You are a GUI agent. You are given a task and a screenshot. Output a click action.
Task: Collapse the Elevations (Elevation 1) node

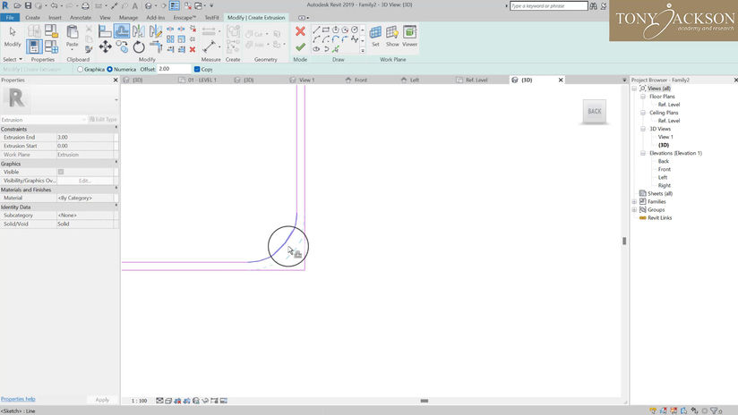(x=642, y=153)
